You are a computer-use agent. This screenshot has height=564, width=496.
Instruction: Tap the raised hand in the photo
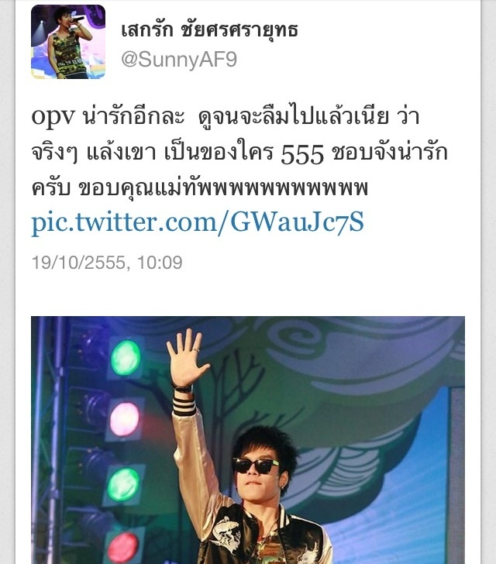coord(186,358)
